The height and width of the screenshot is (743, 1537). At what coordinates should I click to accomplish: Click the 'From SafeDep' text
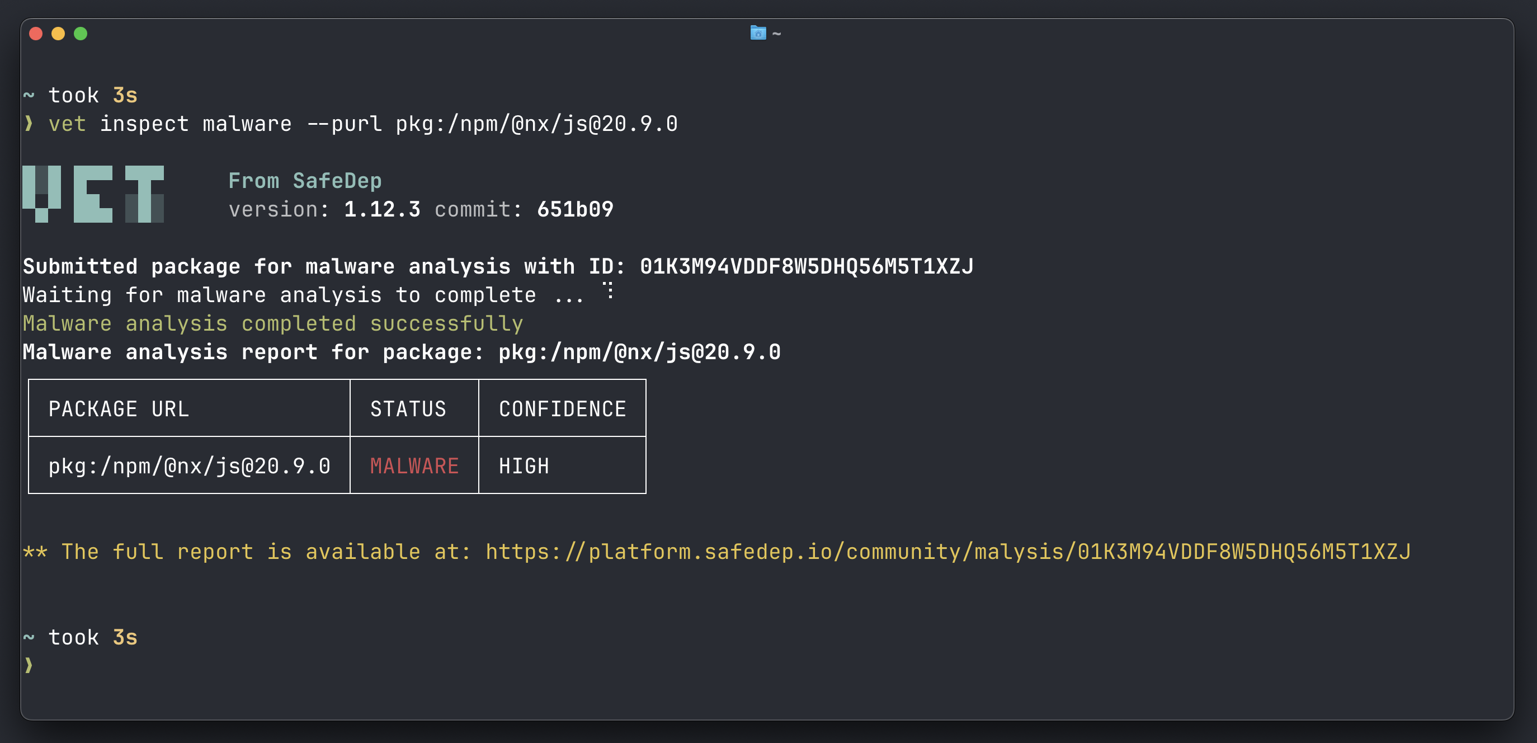coord(305,180)
